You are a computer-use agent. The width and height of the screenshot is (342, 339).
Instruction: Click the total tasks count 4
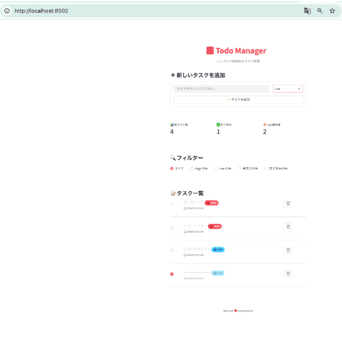(x=172, y=132)
